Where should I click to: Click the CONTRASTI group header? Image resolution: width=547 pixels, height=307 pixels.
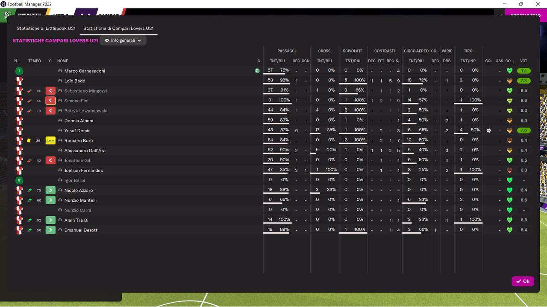pos(385,51)
